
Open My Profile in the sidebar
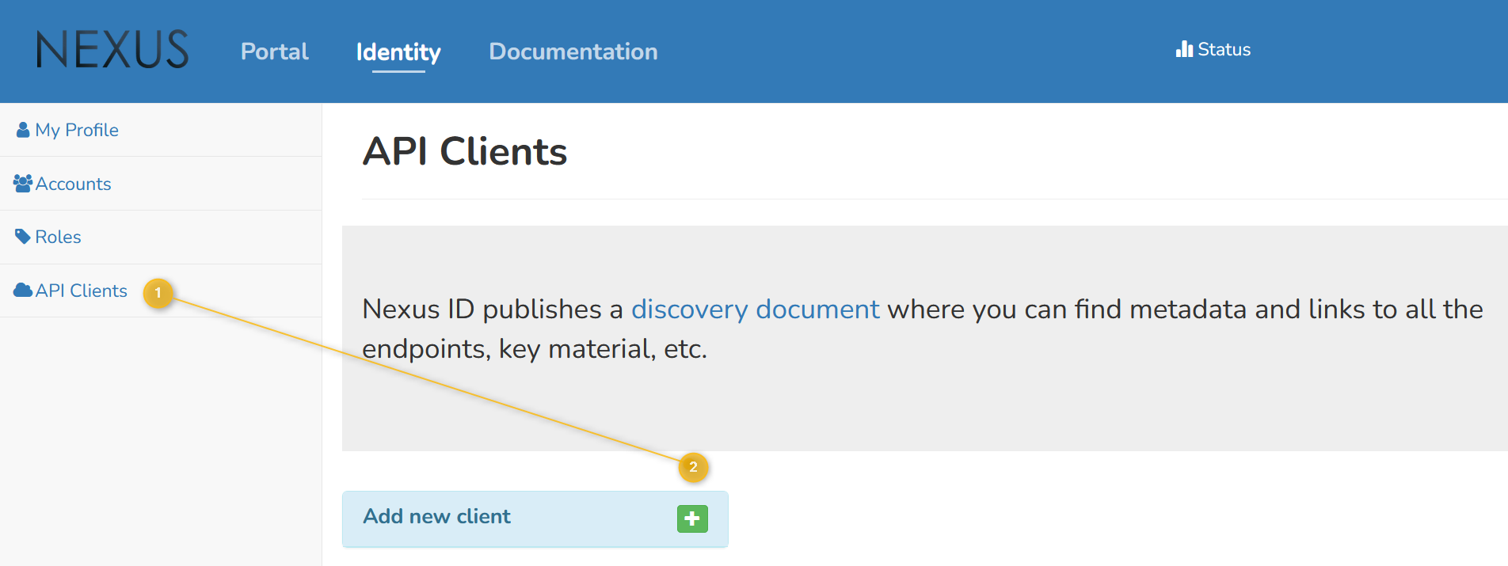point(77,130)
